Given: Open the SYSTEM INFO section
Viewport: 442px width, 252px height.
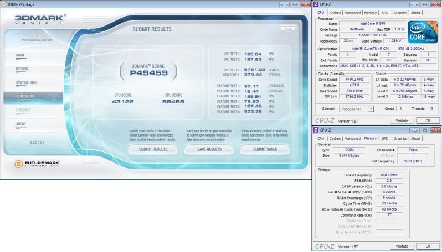Looking at the screenshot, I should pos(26,83).
